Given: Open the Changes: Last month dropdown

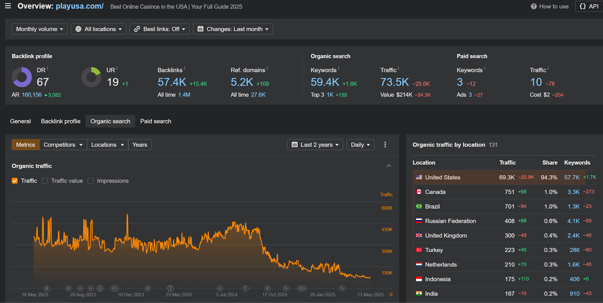Looking at the screenshot, I should pyautogui.click(x=233, y=29).
